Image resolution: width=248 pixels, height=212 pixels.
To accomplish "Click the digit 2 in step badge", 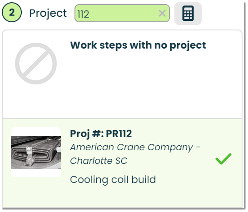I will pyautogui.click(x=12, y=12).
